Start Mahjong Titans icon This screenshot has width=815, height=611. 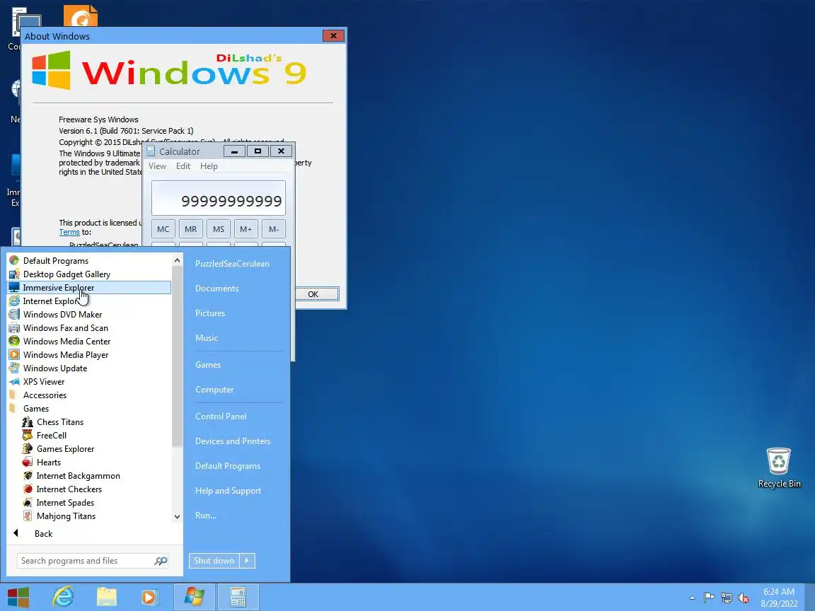point(28,516)
